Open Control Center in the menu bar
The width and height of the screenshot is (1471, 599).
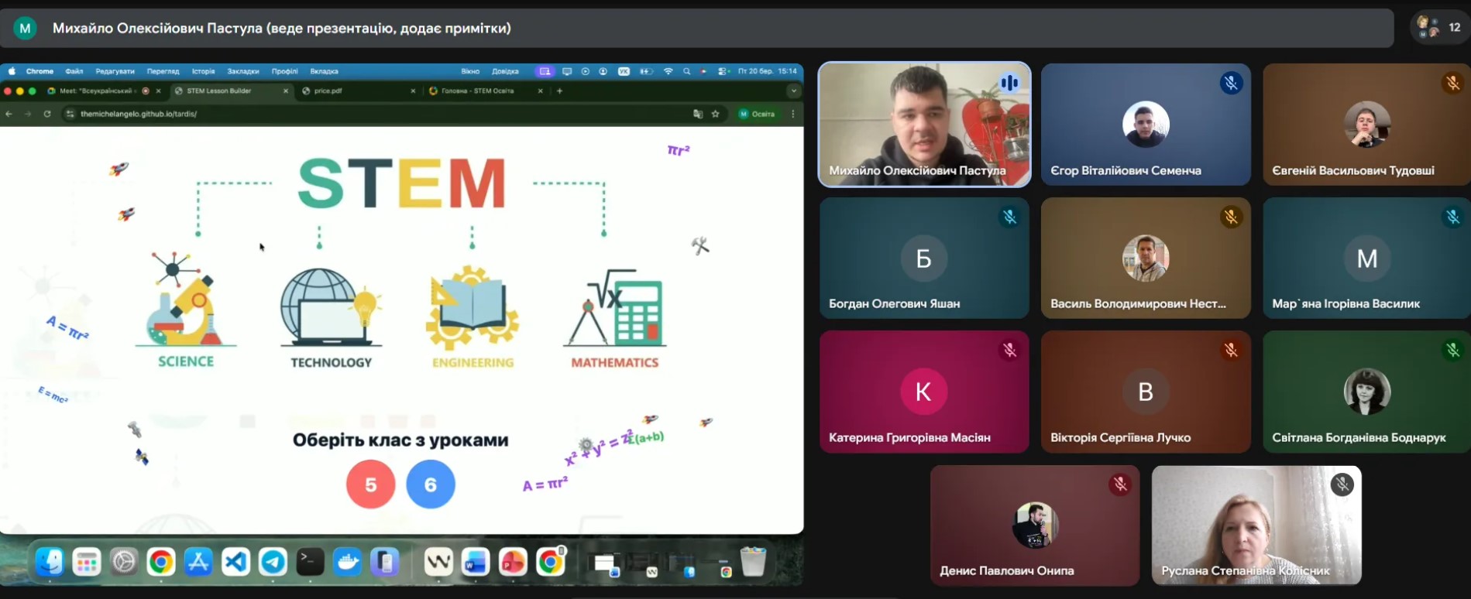tap(723, 71)
